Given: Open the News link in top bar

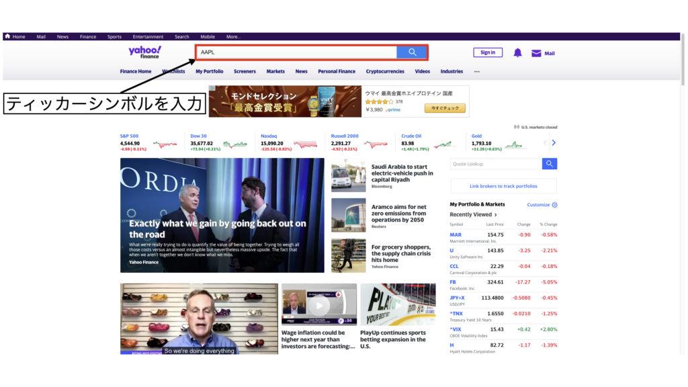Looking at the screenshot, I should pyautogui.click(x=62, y=37).
